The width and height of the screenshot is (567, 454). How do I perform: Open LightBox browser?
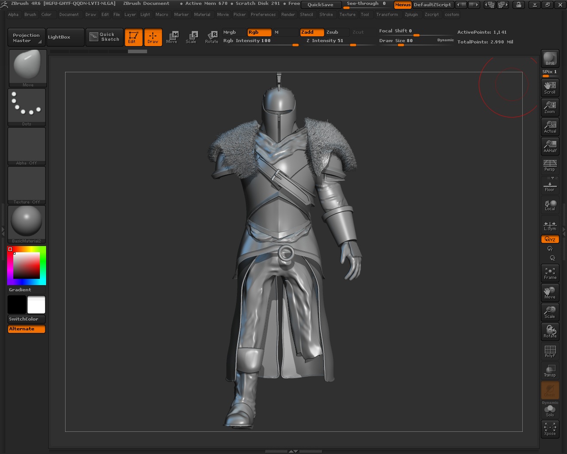click(65, 37)
